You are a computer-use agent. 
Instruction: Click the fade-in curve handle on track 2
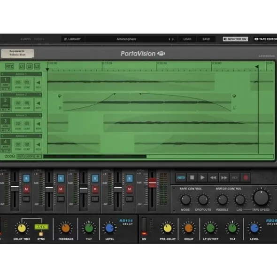click(x=115, y=94)
